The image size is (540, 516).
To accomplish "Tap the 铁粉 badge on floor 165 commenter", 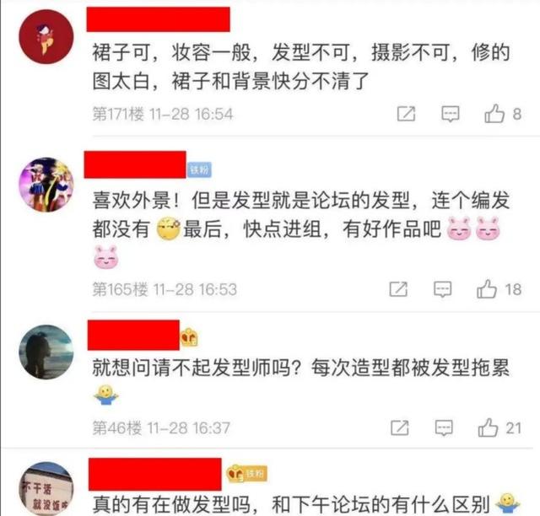I will [199, 169].
